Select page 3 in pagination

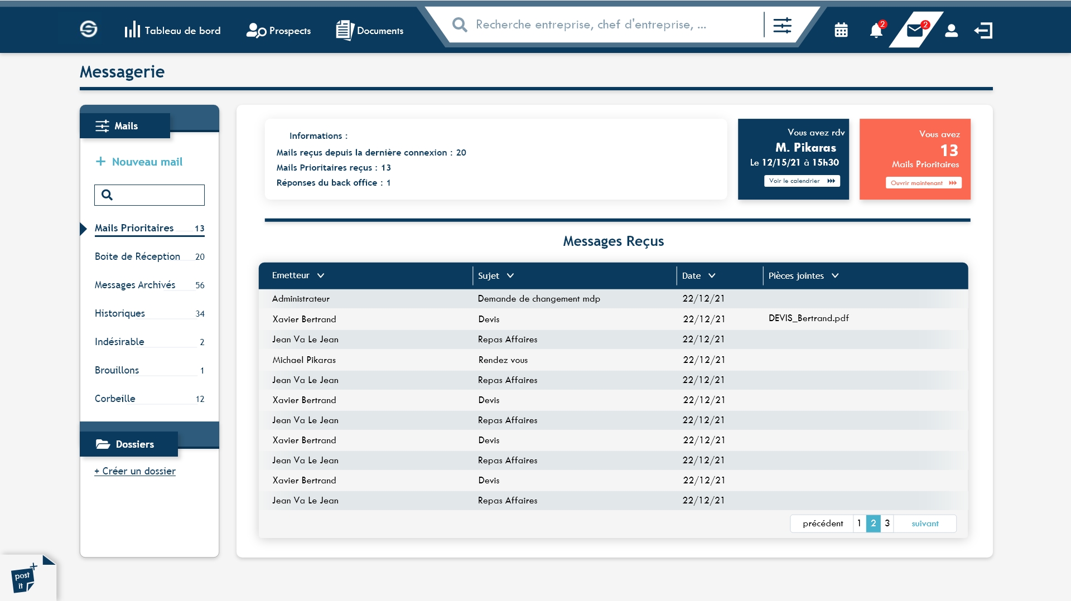887,524
